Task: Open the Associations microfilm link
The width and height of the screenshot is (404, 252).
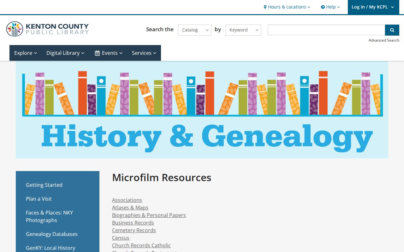Action: click(x=127, y=200)
